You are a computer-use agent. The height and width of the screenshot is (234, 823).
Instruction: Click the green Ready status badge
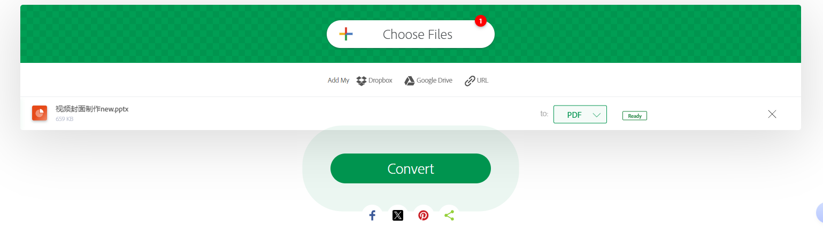[x=635, y=116]
